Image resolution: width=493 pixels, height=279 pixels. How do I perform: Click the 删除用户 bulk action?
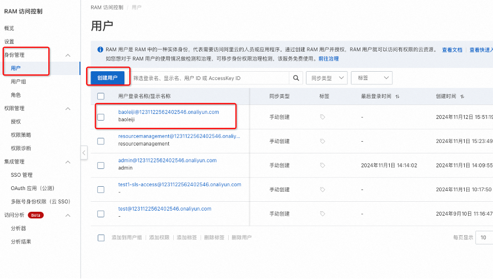pos(242,237)
